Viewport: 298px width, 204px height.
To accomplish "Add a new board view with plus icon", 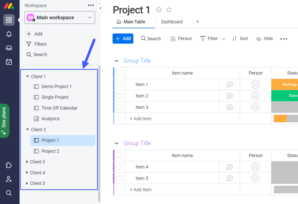I will tap(198, 22).
